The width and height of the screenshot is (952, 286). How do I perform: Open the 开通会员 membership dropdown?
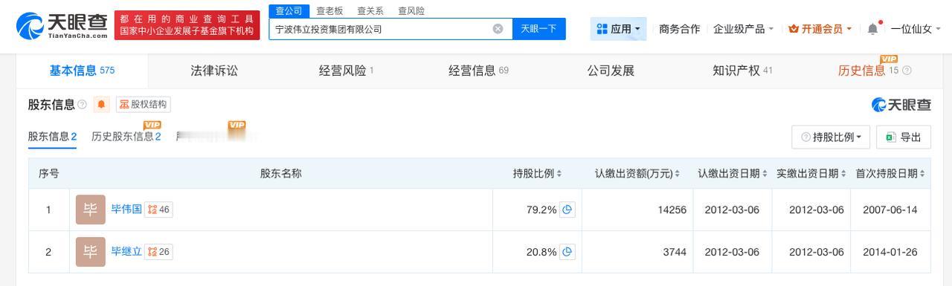click(820, 29)
